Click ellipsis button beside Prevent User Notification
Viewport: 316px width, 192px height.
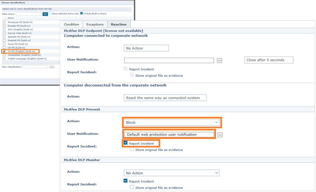click(220, 135)
